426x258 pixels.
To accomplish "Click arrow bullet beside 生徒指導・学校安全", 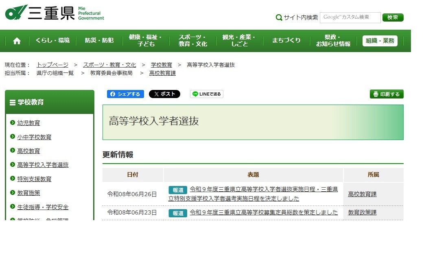I will 12,206.
